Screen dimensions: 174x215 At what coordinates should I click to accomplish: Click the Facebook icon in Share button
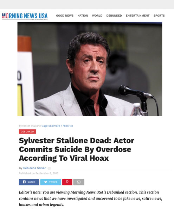(24, 182)
